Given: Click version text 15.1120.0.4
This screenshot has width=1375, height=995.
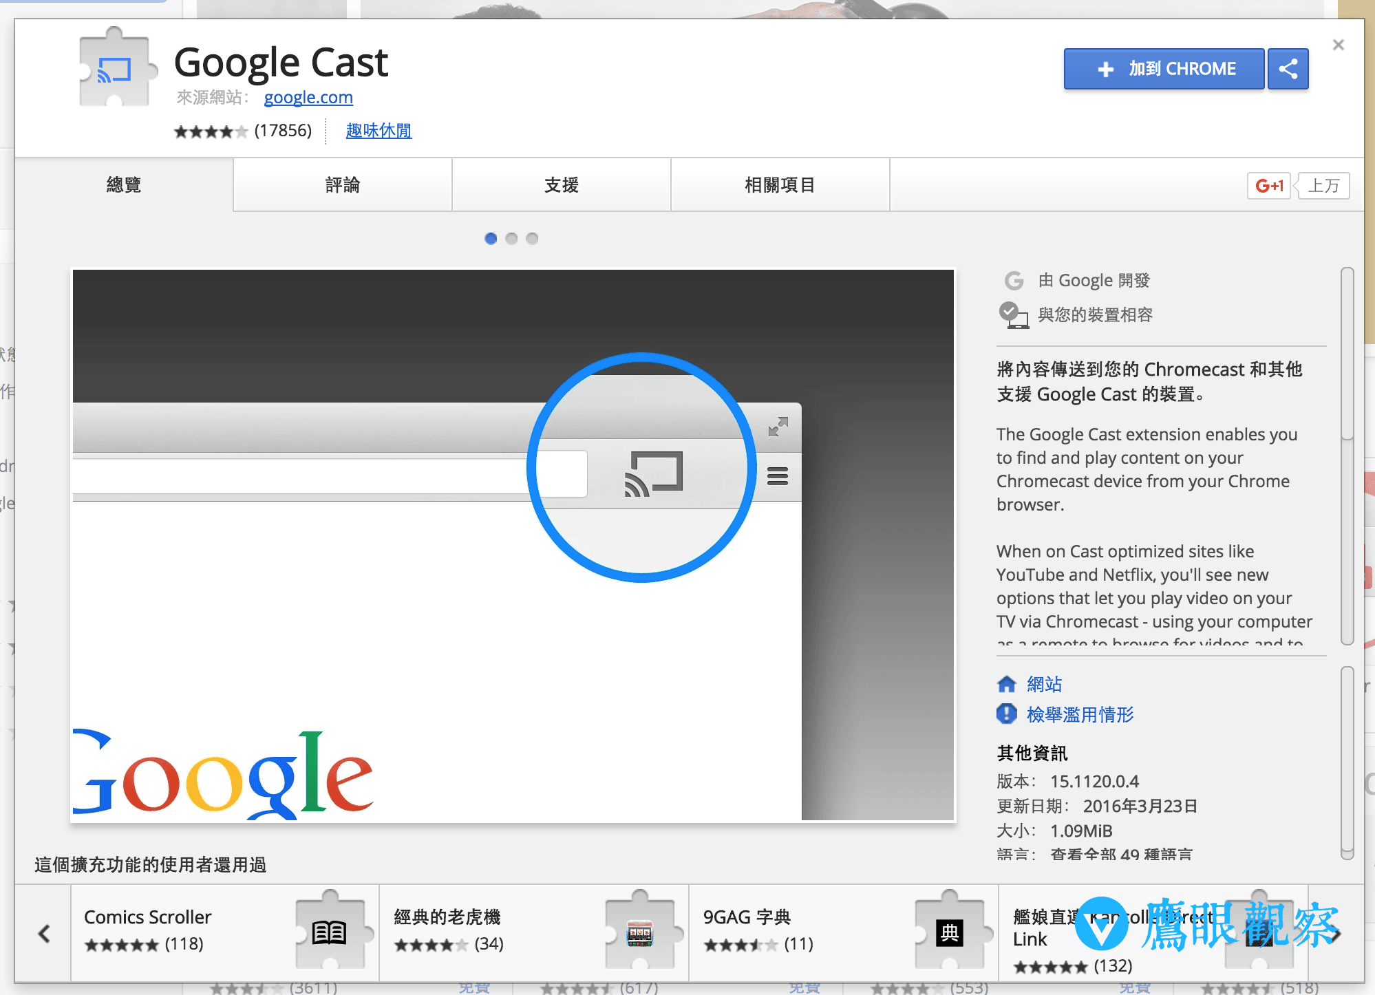Looking at the screenshot, I should coord(1094,781).
